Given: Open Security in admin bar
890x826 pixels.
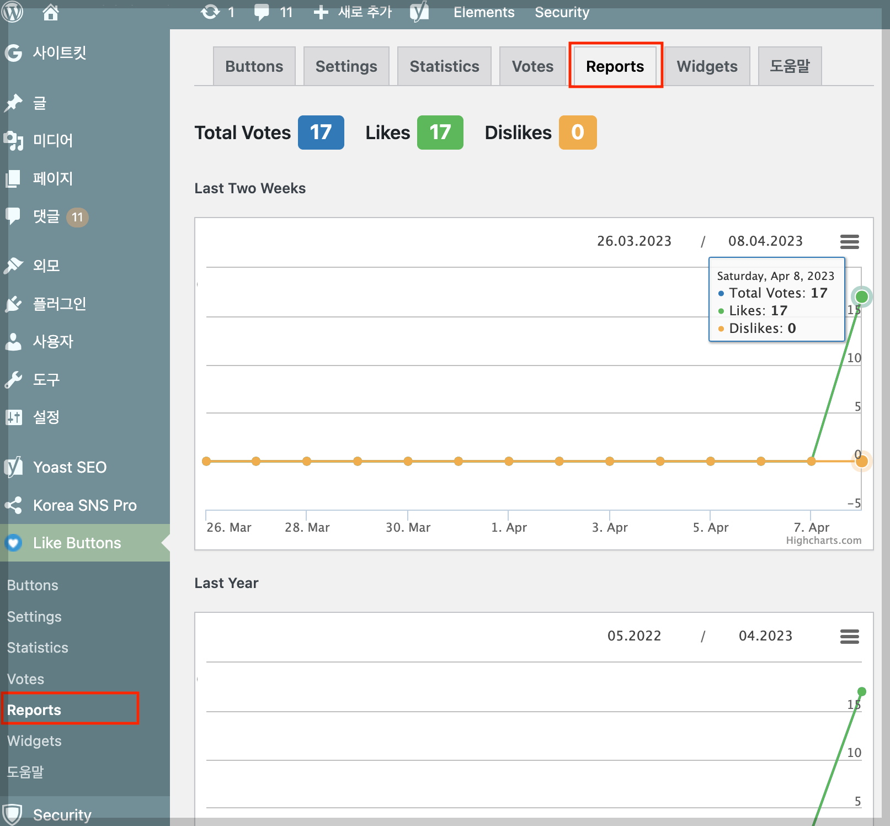Looking at the screenshot, I should (x=562, y=12).
